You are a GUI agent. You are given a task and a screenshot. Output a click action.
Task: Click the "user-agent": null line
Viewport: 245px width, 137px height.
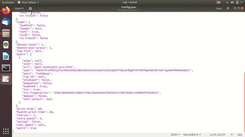(x=31, y=125)
